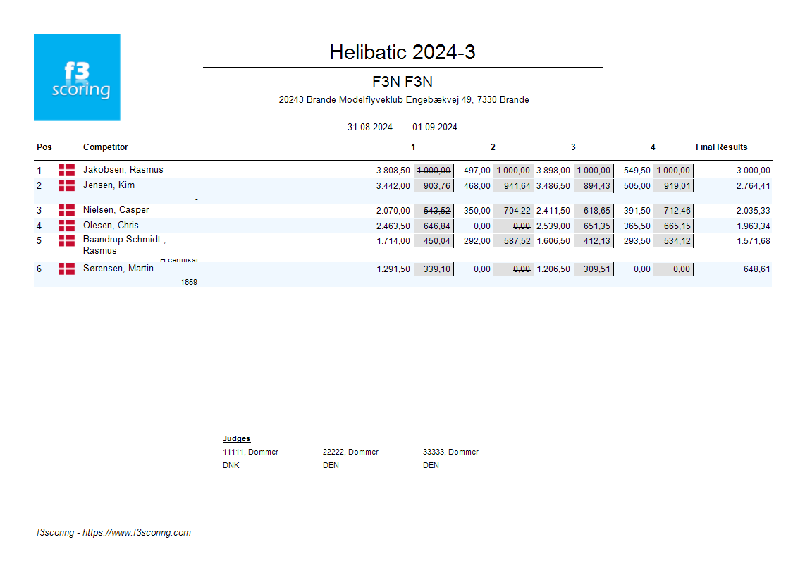Click normalized score 903,76
The width and height of the screenshot is (805, 573).
click(x=437, y=186)
